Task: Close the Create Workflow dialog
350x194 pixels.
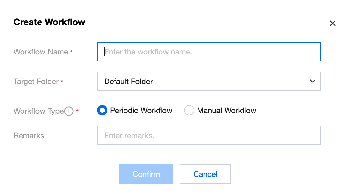Action: pos(333,23)
